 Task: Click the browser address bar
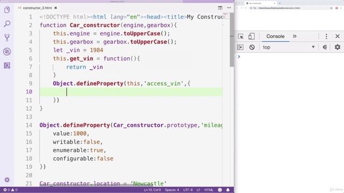coord(291,8)
